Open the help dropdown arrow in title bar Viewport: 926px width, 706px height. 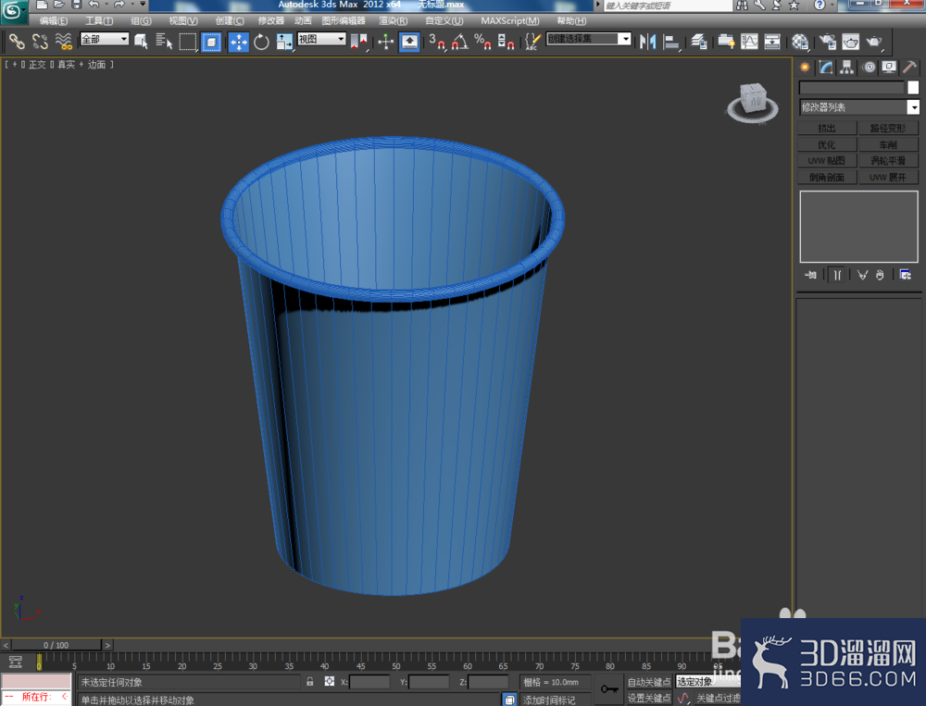click(832, 5)
